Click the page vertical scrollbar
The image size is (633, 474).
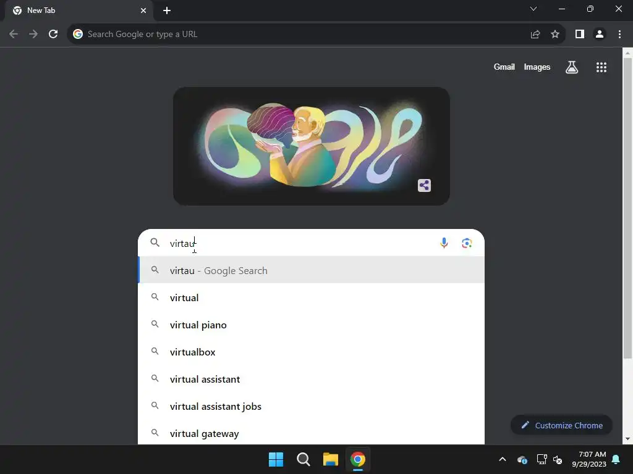click(x=627, y=208)
